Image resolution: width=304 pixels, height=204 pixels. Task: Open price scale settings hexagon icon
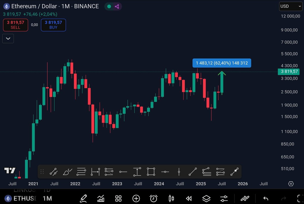(291, 184)
